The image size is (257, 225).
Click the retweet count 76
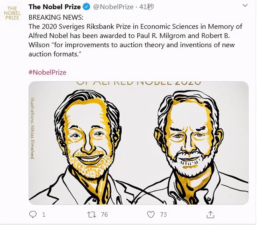coord(104,215)
